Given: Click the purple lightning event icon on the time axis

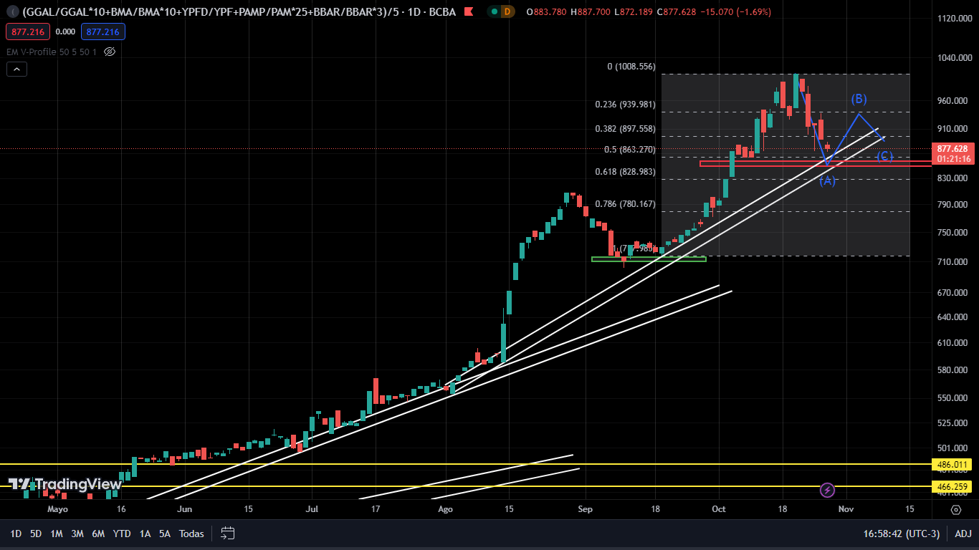Looking at the screenshot, I should 828,491.
